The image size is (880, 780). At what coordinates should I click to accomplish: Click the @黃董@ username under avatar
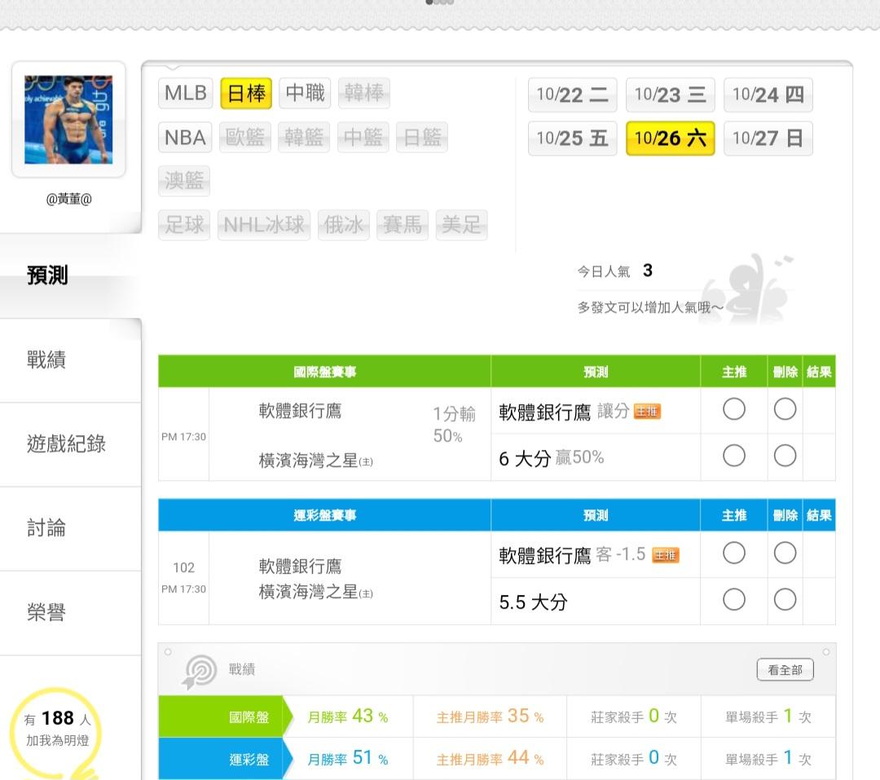68,199
